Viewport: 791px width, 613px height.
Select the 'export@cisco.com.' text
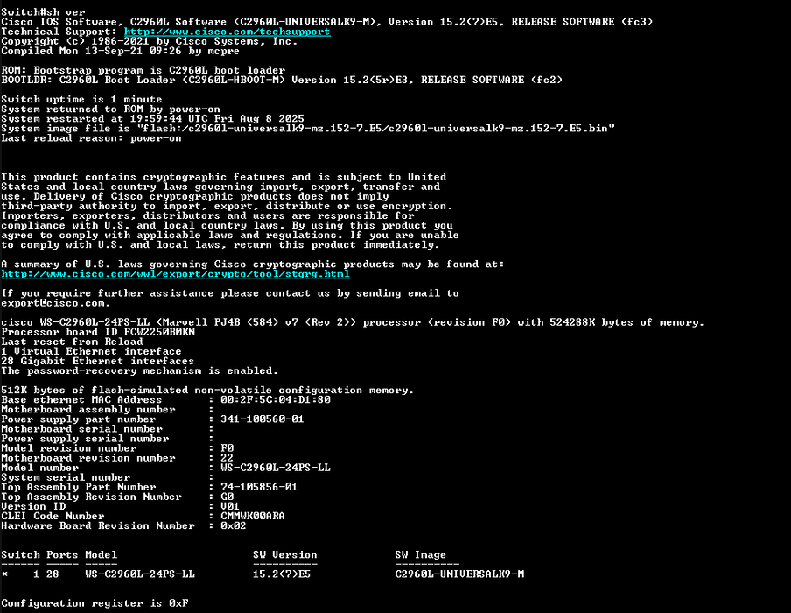(55, 303)
